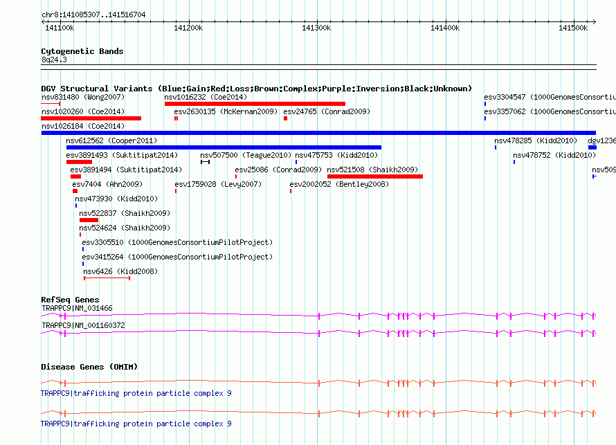Select the nsv475753 (Kidd2010) variant label
The image size is (616, 445).
[336, 155]
